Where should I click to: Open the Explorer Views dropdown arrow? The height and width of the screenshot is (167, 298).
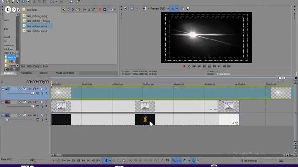115,9
